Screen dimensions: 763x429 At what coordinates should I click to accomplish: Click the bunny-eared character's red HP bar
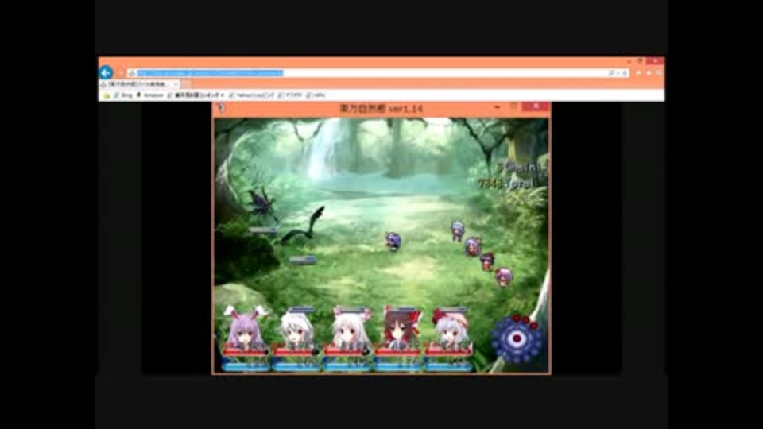coord(246,351)
